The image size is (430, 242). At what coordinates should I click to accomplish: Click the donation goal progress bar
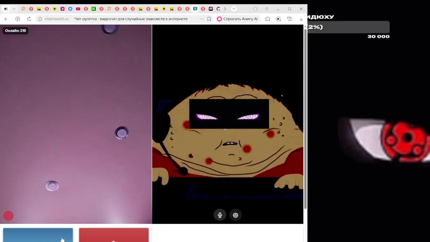(x=348, y=27)
